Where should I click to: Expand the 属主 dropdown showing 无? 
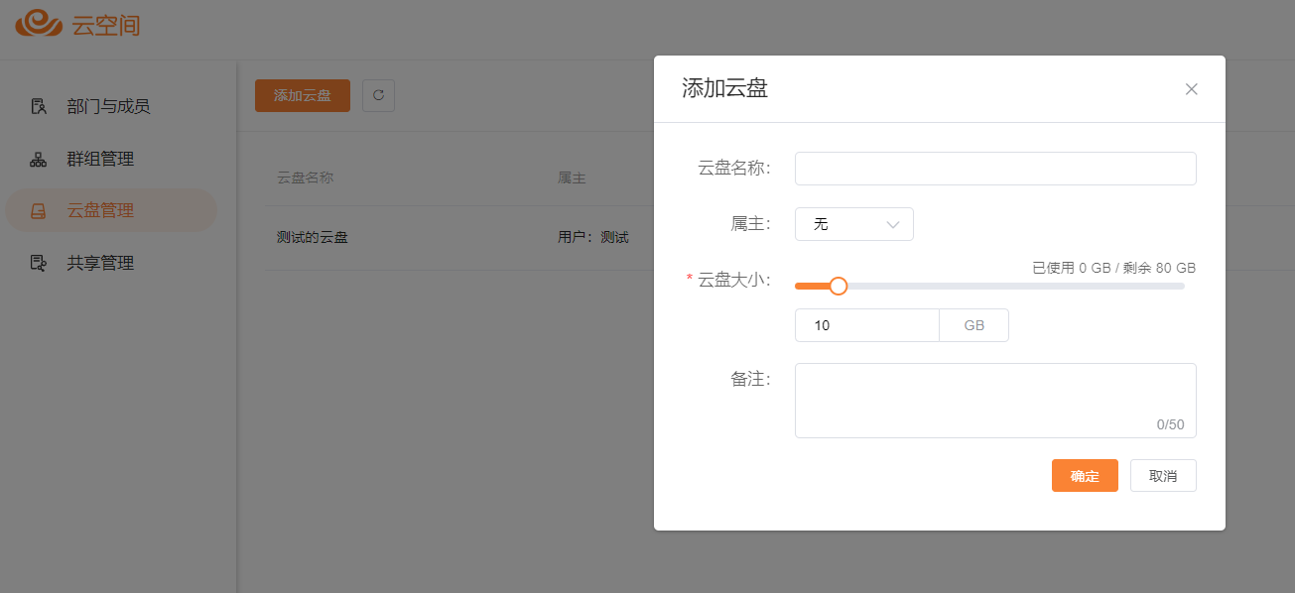pos(853,224)
